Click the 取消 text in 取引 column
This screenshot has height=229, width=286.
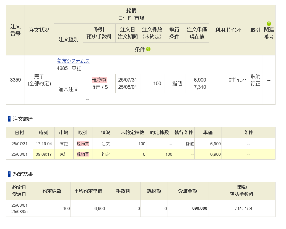point(255,76)
